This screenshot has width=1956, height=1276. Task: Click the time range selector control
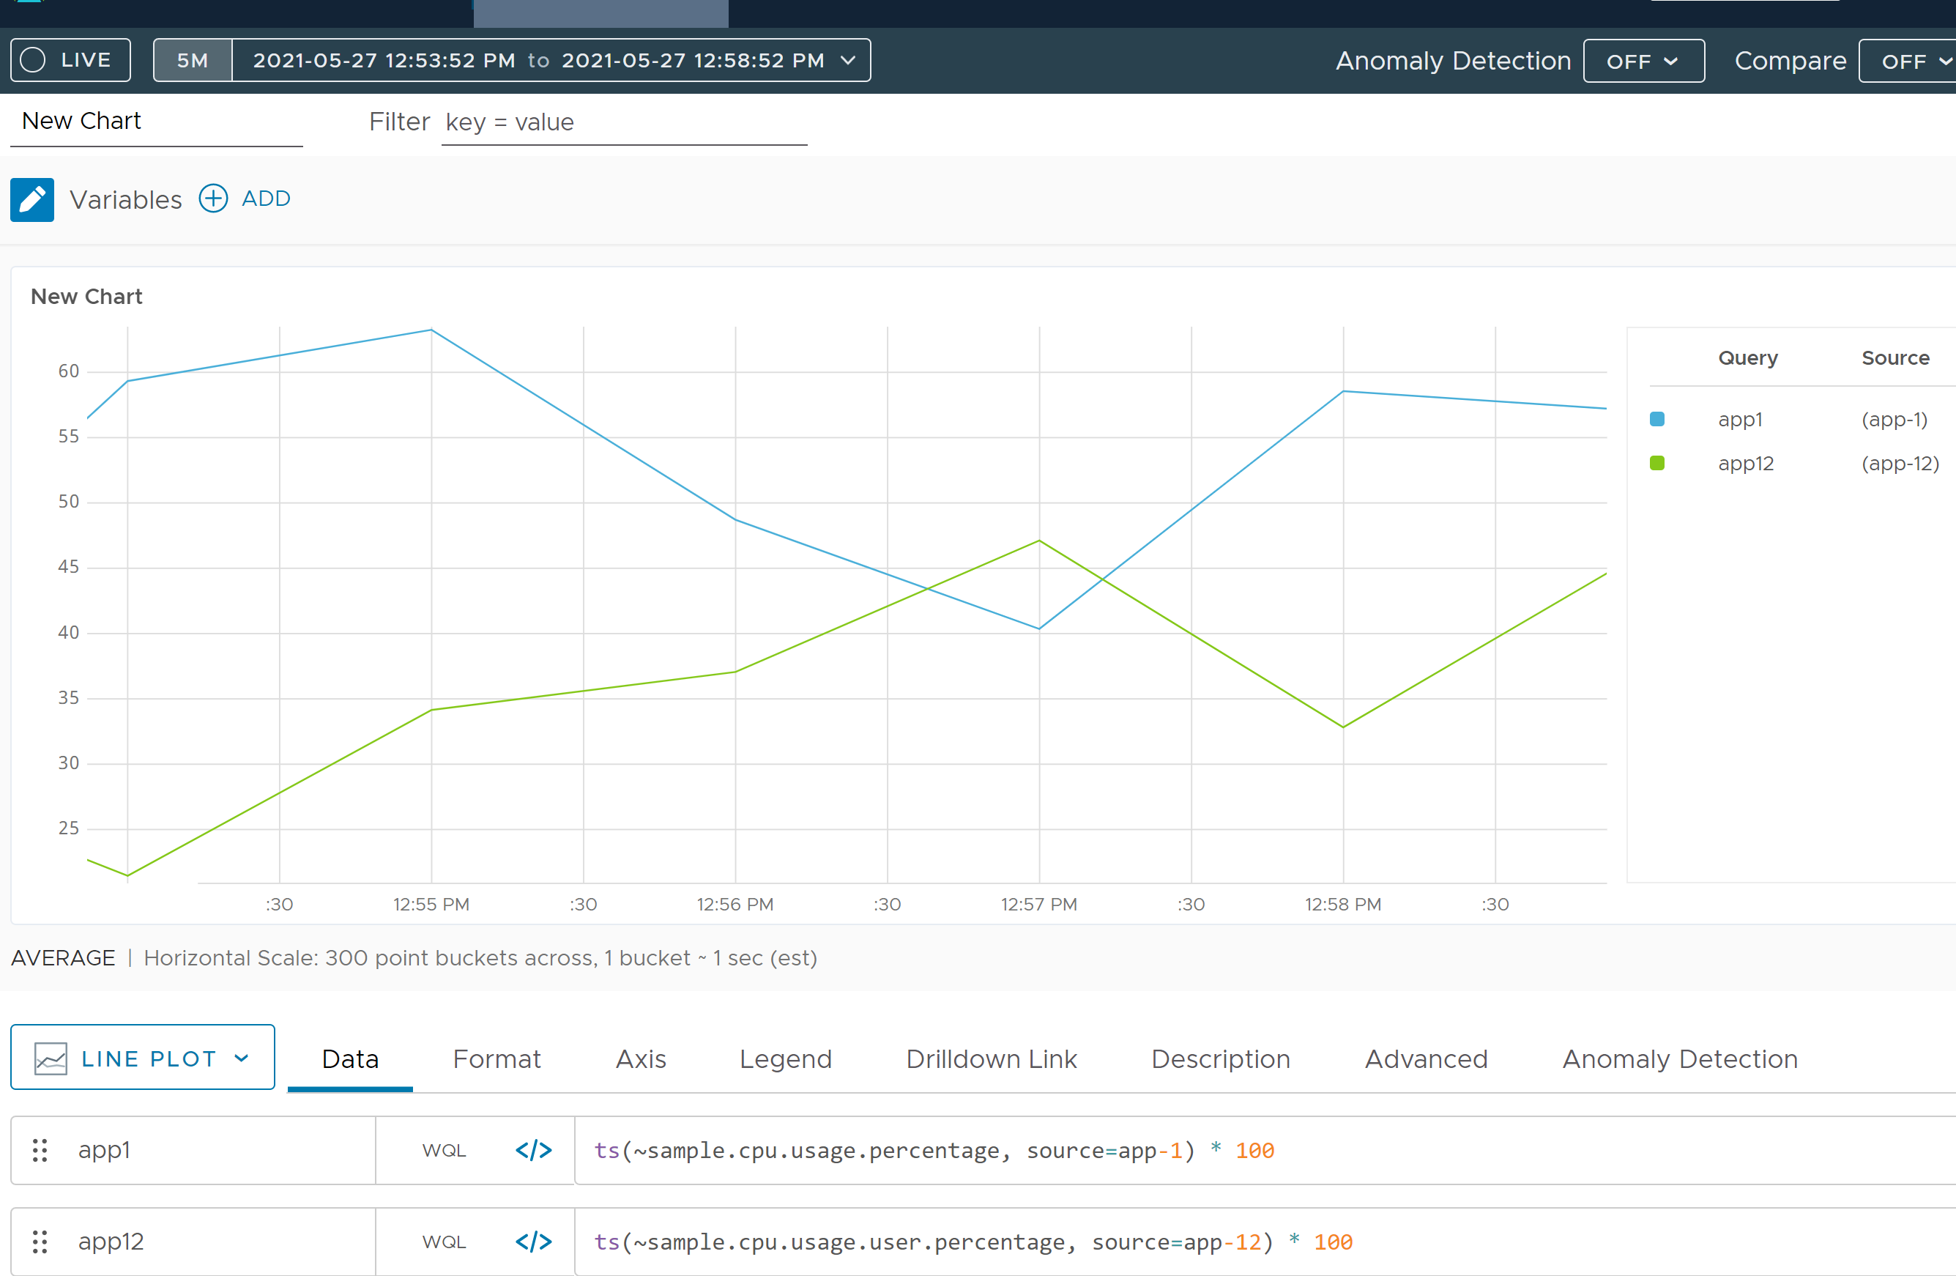coord(549,60)
